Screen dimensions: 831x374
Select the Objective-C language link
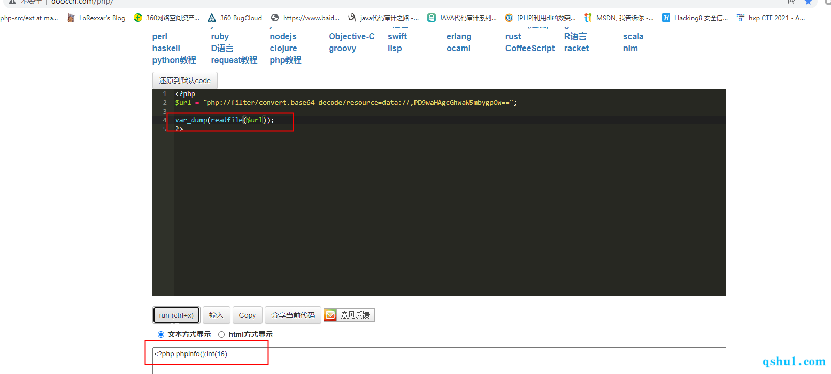point(351,37)
